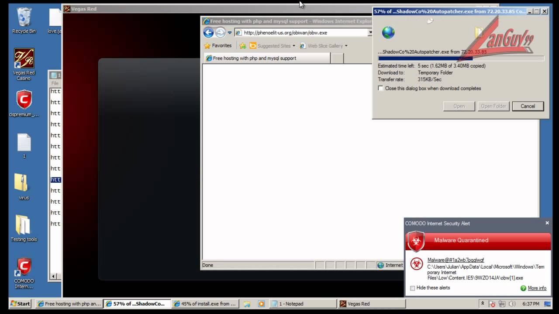
Task: Open Windows Explorer from the taskbar
Action: 247,304
